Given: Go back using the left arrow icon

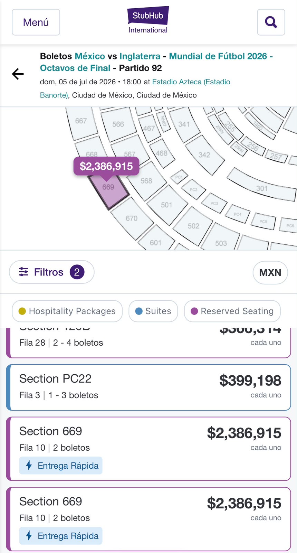Looking at the screenshot, I should (18, 74).
